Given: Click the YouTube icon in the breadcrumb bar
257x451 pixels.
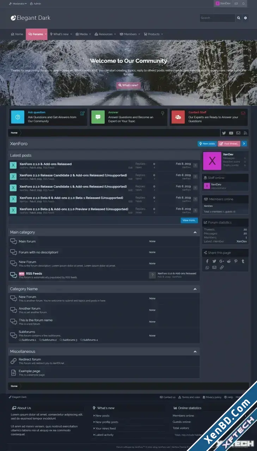Looking at the screenshot, I should [x=231, y=133].
